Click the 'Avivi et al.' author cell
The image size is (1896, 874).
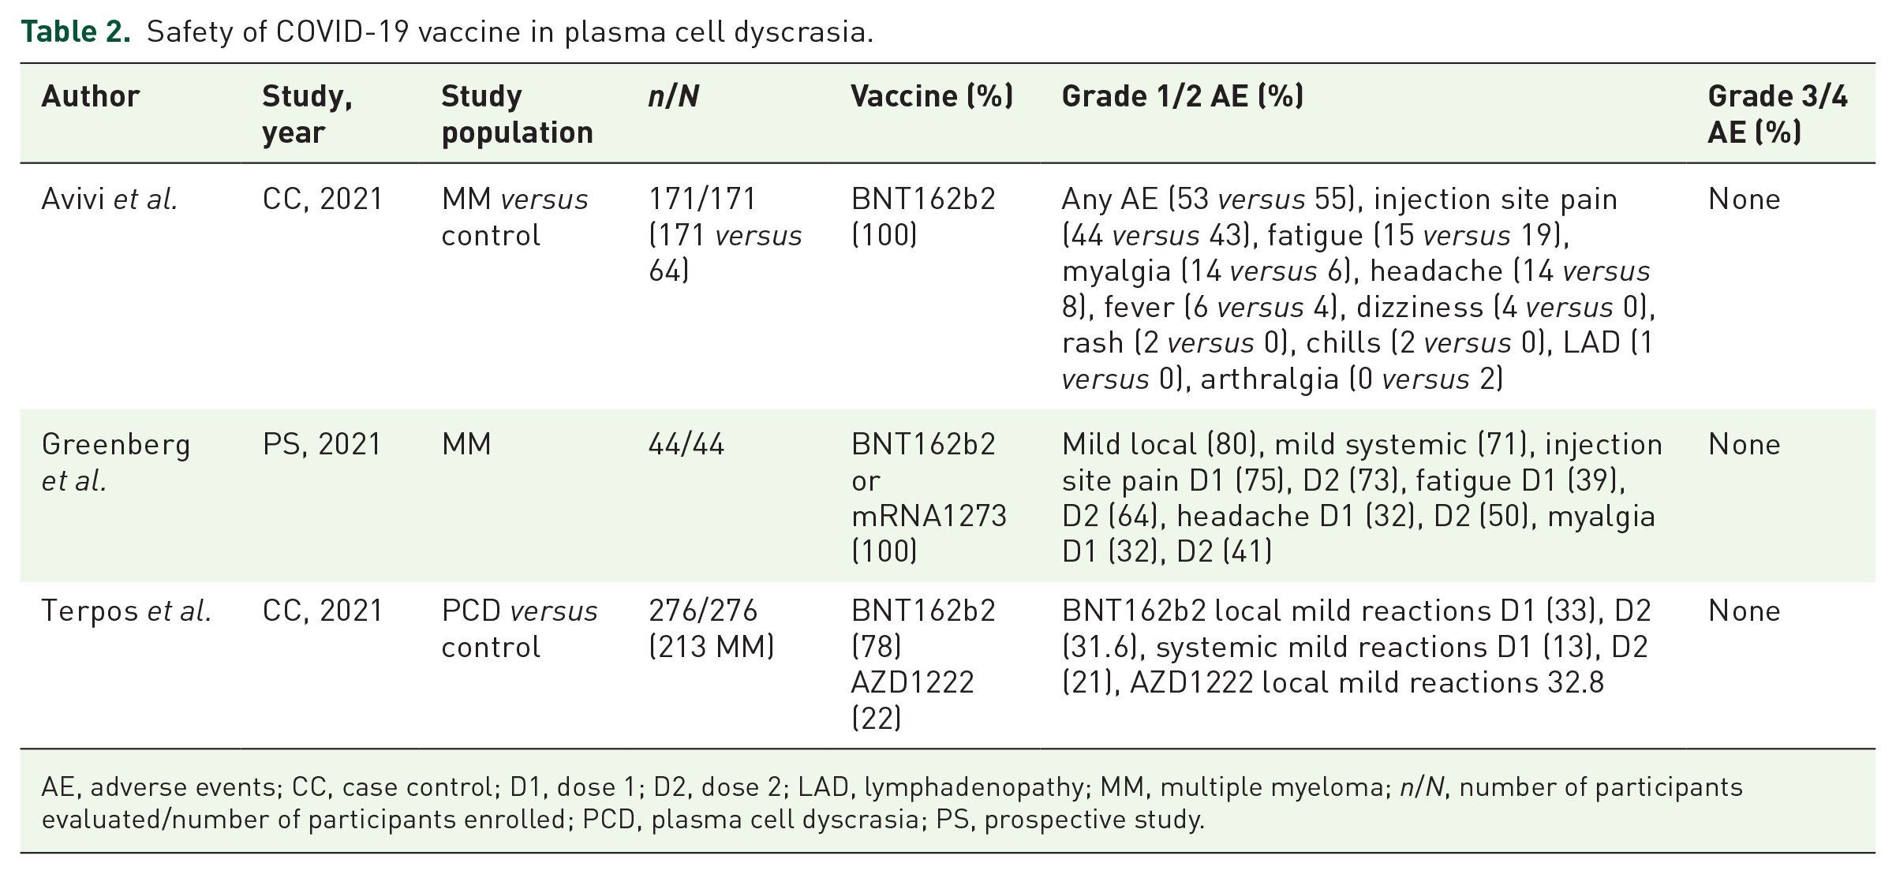pyautogui.click(x=110, y=199)
